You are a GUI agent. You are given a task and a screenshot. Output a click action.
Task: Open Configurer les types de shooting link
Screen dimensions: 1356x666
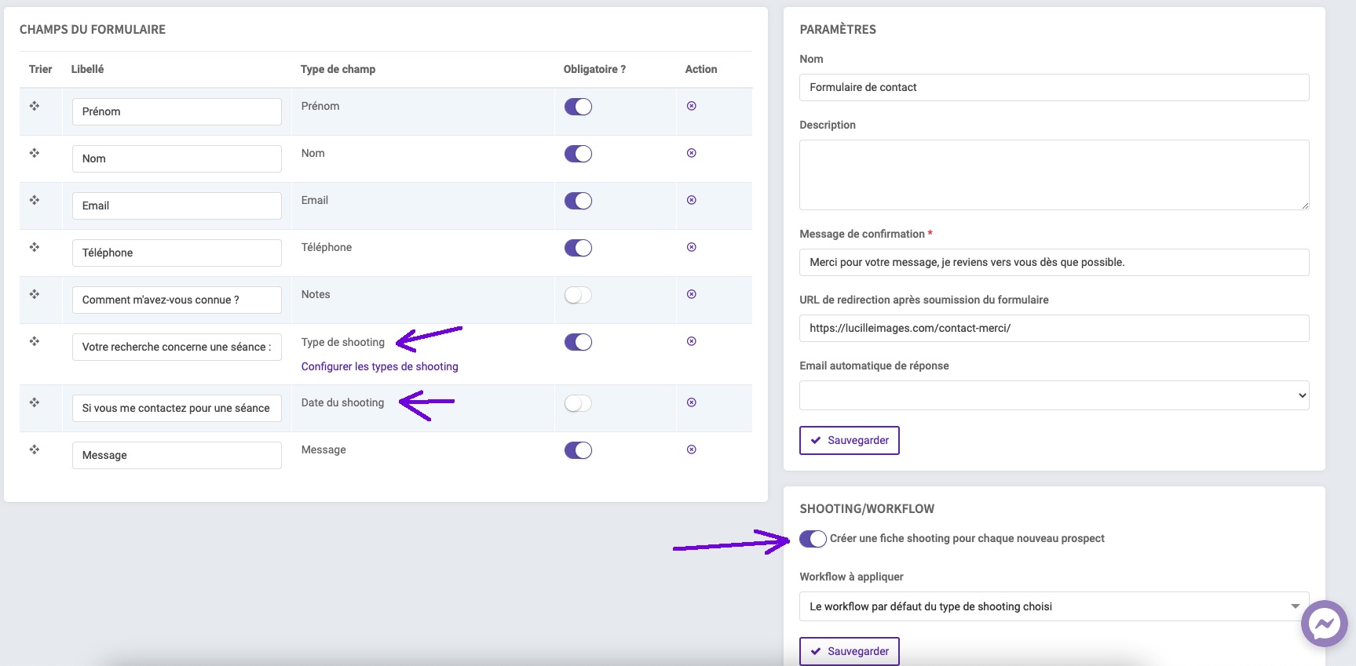(379, 366)
